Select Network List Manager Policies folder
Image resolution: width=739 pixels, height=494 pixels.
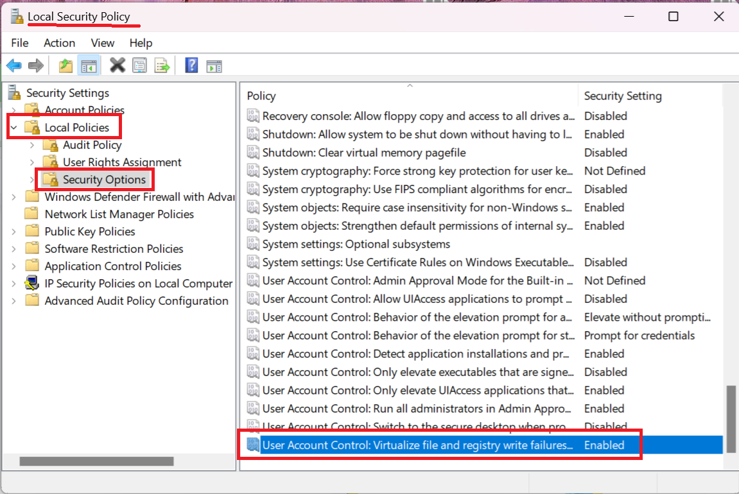click(x=119, y=214)
